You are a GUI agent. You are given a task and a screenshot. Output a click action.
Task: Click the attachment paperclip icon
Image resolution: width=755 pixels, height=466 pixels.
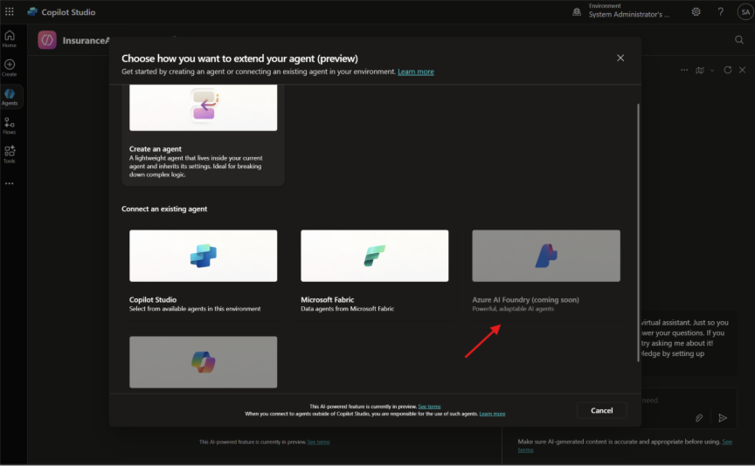tap(699, 418)
